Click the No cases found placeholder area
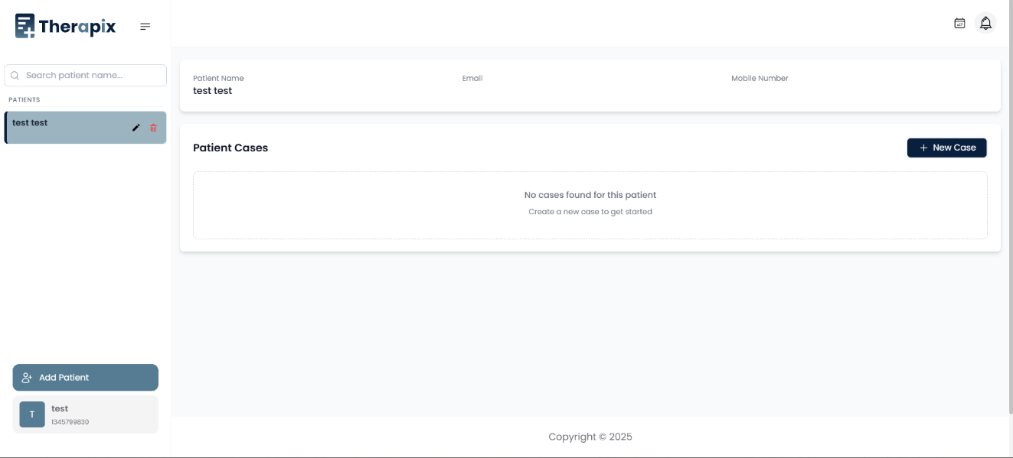 click(590, 205)
